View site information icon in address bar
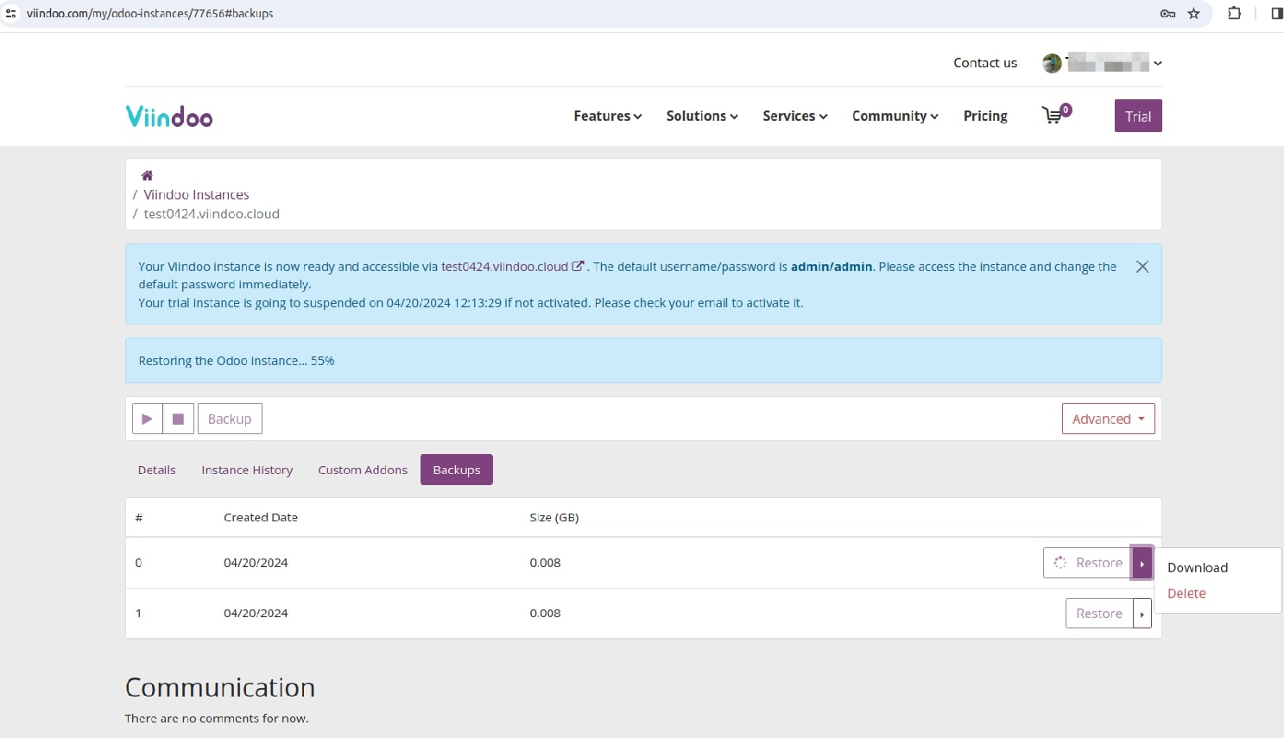The height and width of the screenshot is (738, 1284). point(11,14)
